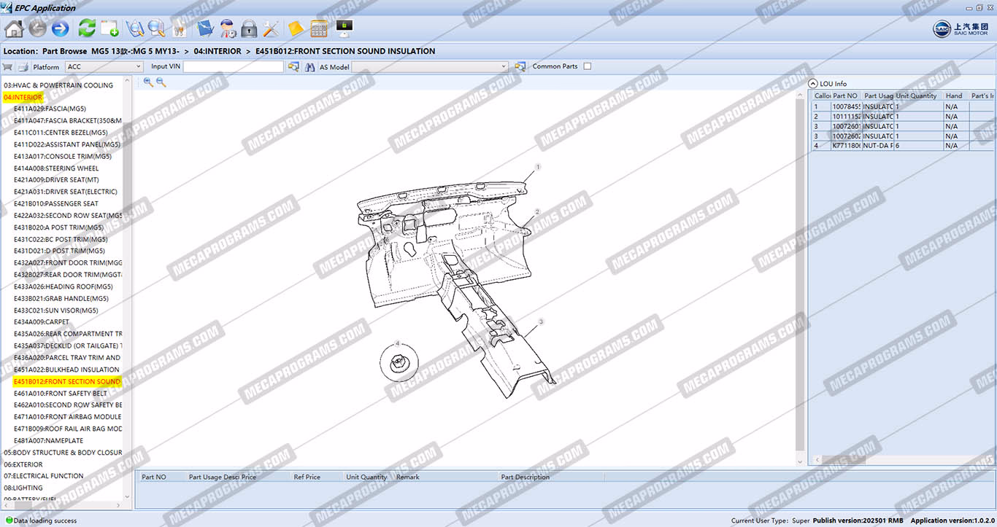The image size is (997, 527).
Task: Open E434A009:CARPET entry
Action: click(x=42, y=322)
